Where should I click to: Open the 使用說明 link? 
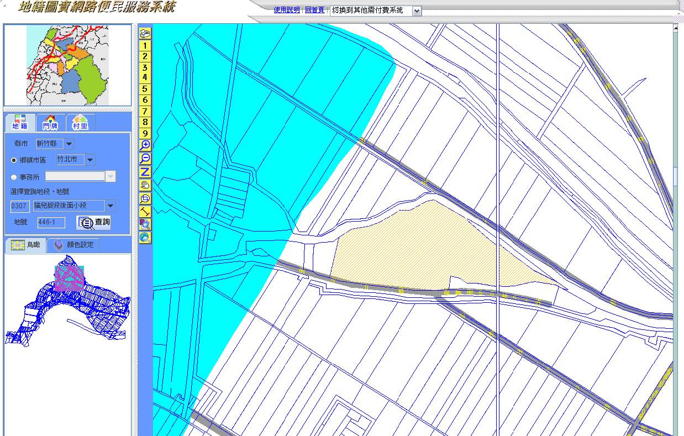click(x=286, y=10)
